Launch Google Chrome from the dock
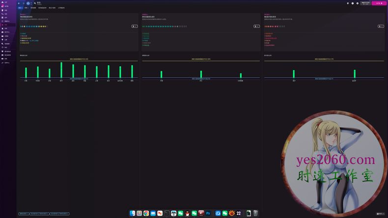The width and height of the screenshot is (388, 218). point(146,213)
